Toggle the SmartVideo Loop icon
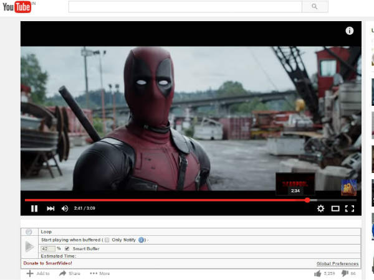This screenshot has width=374, height=280. 29,232
